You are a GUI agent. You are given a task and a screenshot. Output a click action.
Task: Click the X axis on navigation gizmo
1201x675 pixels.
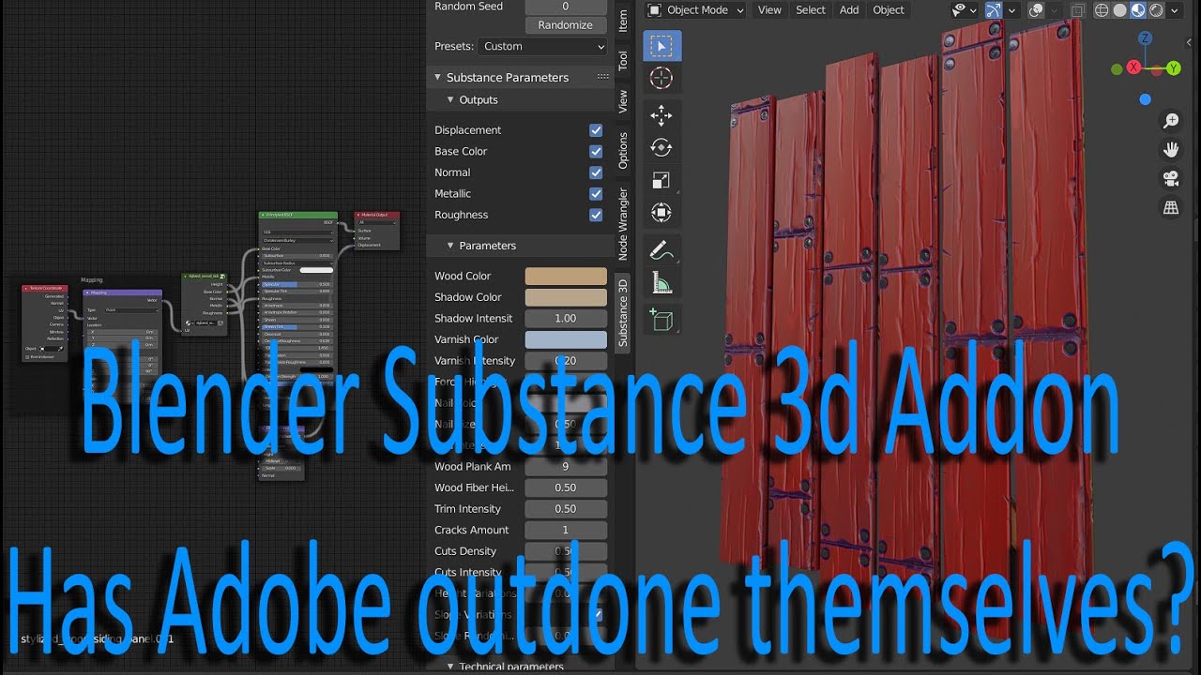point(1133,67)
